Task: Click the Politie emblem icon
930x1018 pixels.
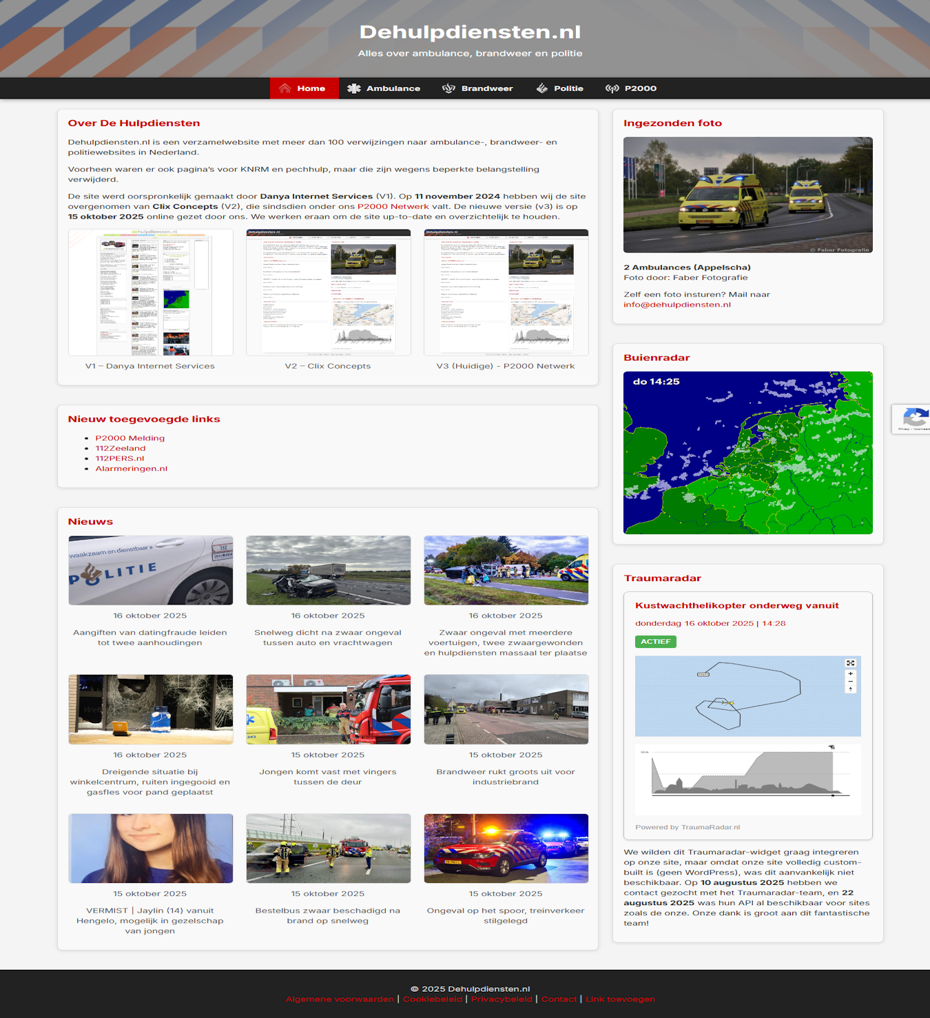Action: pos(541,88)
